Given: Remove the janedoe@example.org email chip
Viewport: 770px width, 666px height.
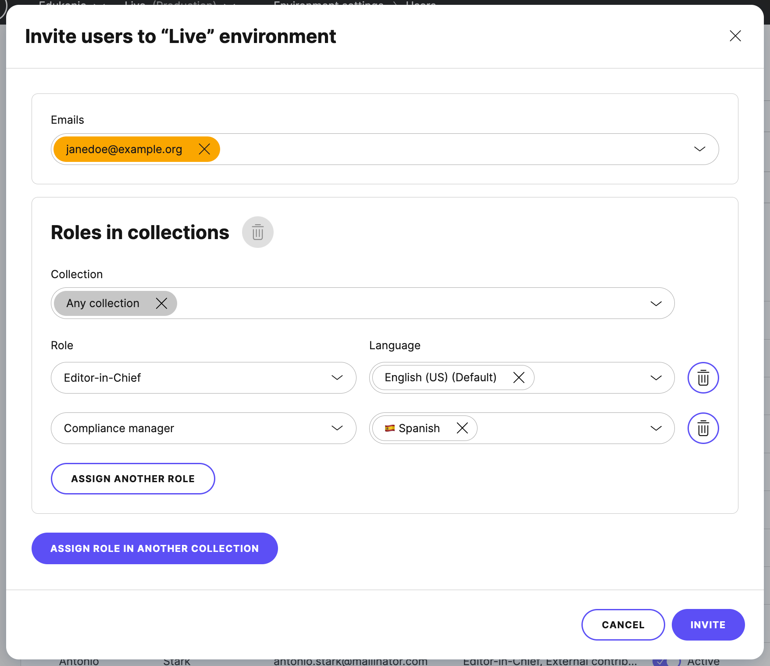Looking at the screenshot, I should pyautogui.click(x=204, y=149).
